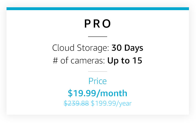Click the blue accent bar atop the card
196x123 pixels.
click(x=98, y=9)
